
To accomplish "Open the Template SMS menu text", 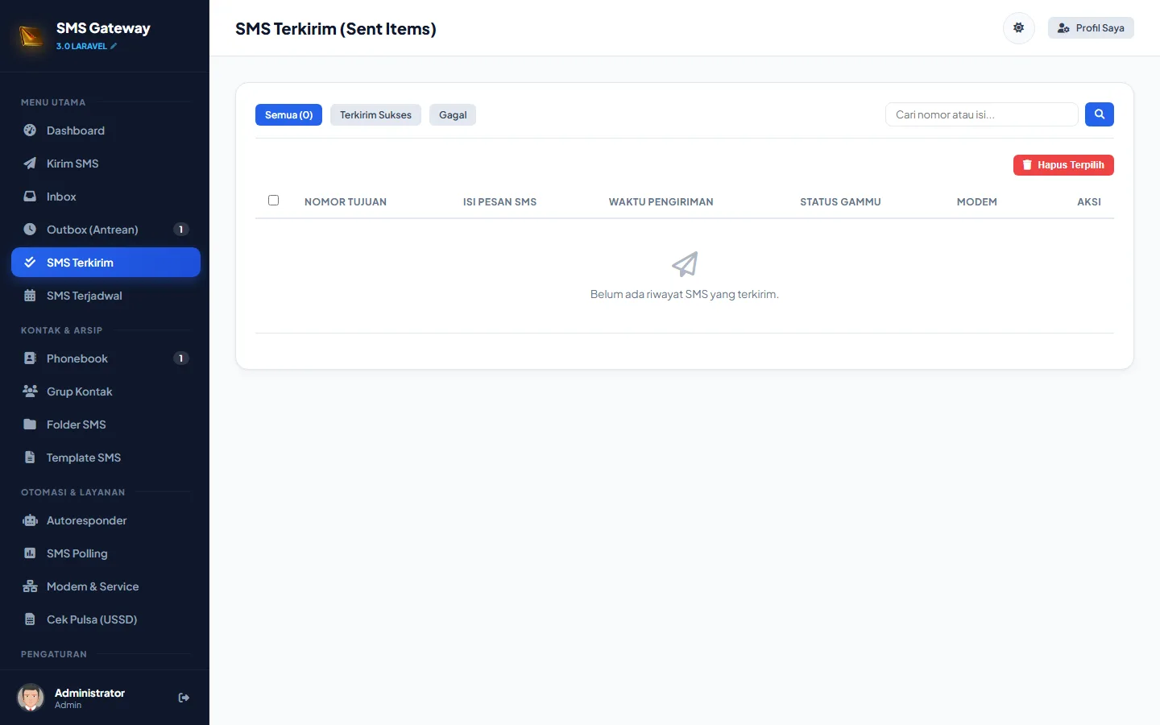I will pyautogui.click(x=84, y=458).
